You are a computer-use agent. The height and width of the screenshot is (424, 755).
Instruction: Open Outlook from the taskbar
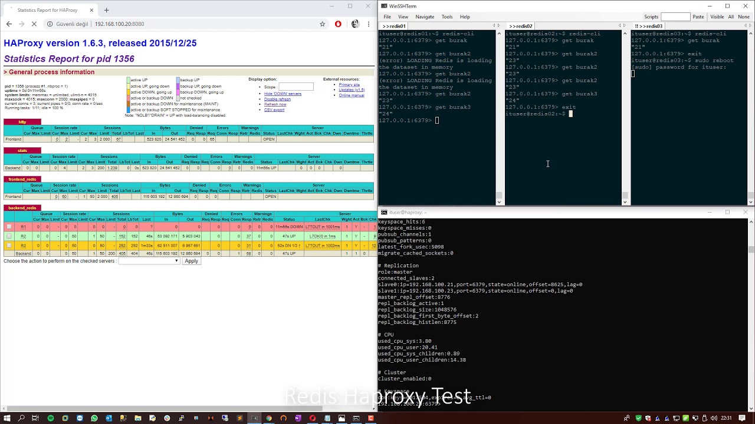pos(109,418)
